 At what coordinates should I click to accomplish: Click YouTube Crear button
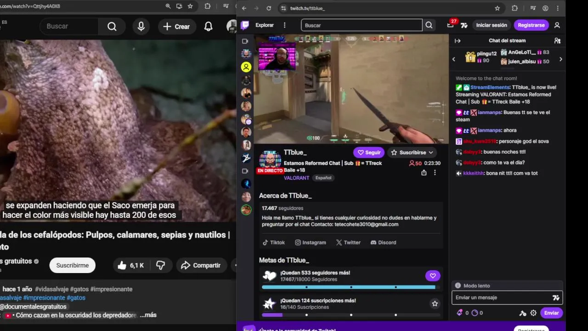[176, 27]
